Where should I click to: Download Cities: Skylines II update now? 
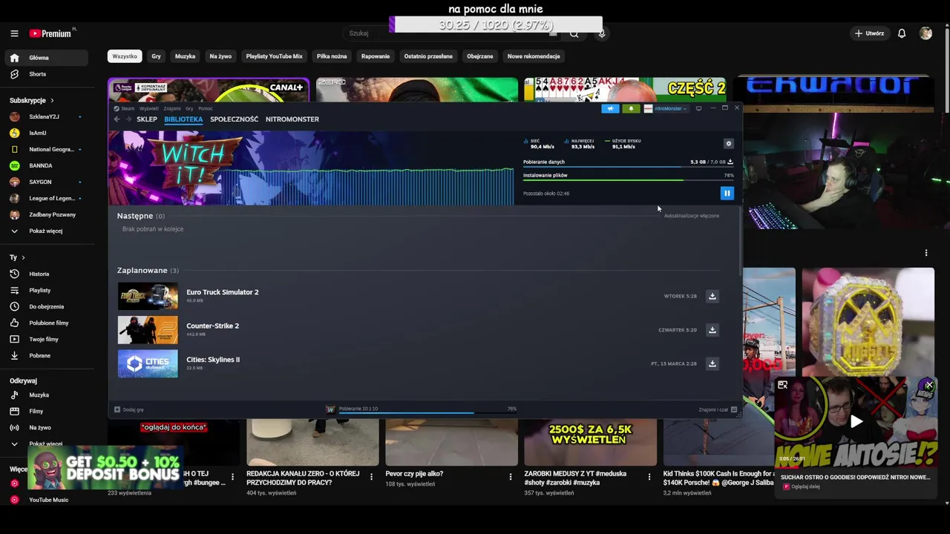712,363
